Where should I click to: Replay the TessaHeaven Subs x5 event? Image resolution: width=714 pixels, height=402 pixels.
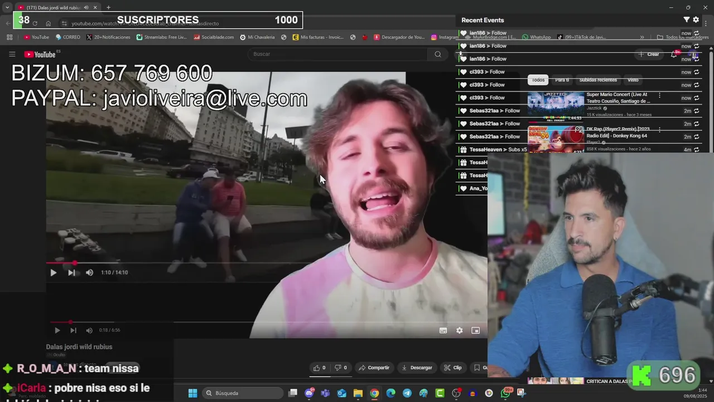pyautogui.click(x=696, y=150)
